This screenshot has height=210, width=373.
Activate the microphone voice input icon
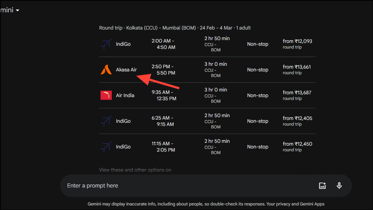[x=339, y=186]
